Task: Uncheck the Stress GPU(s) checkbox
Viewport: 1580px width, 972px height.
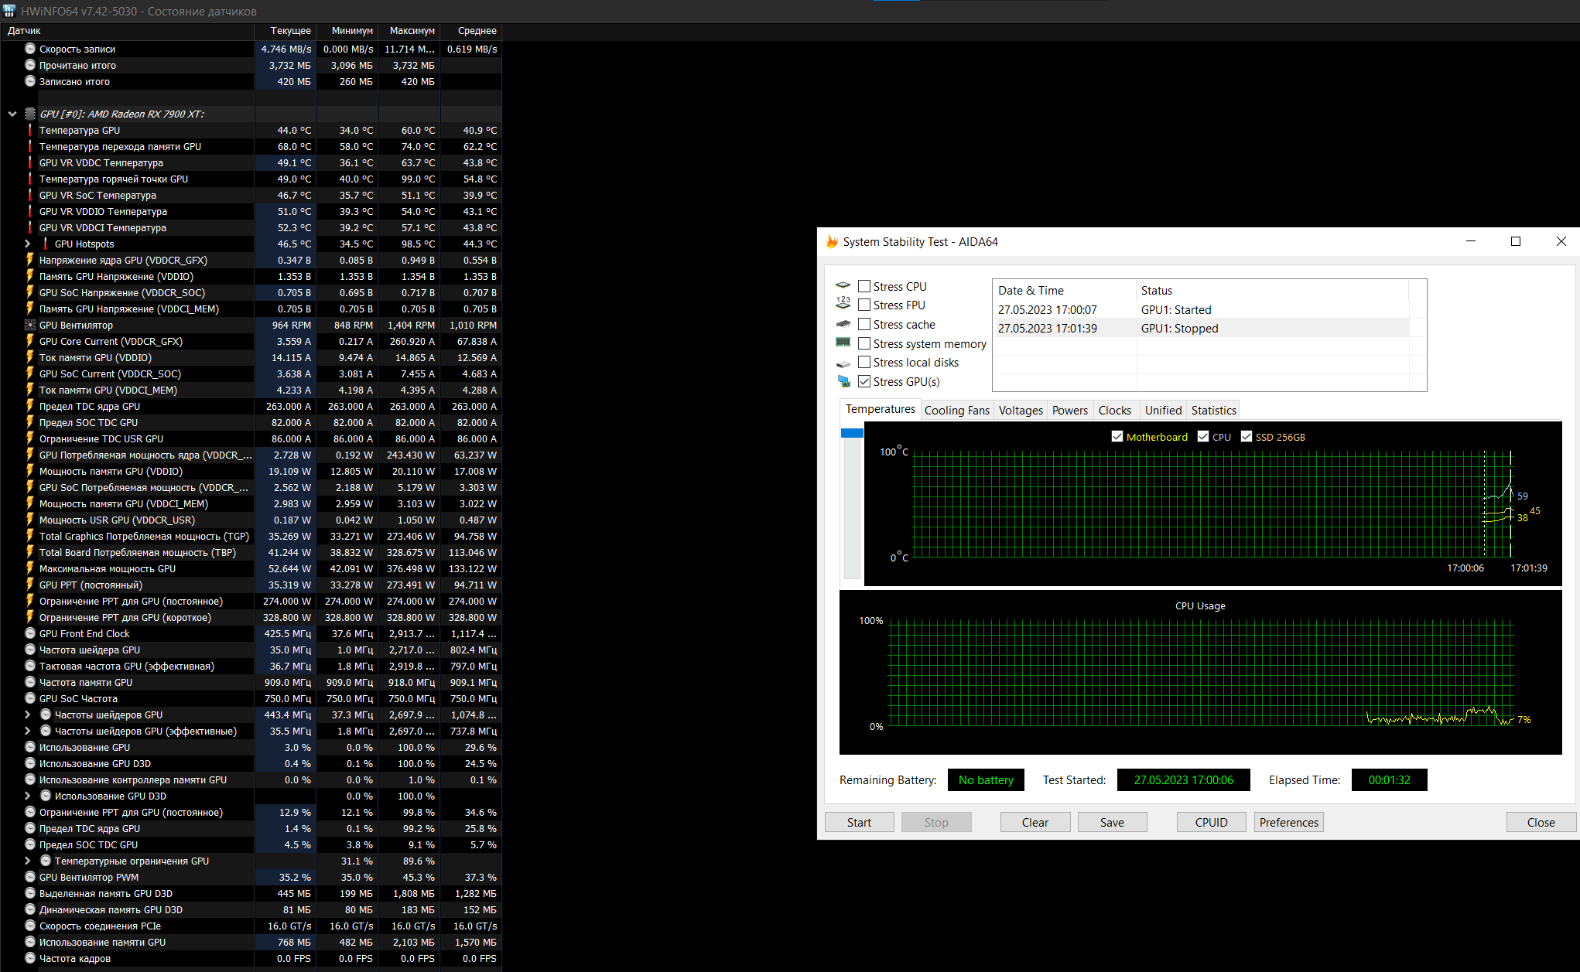Action: pyautogui.click(x=864, y=382)
